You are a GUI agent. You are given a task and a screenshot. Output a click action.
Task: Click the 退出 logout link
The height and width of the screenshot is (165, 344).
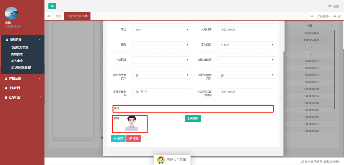coord(338,16)
